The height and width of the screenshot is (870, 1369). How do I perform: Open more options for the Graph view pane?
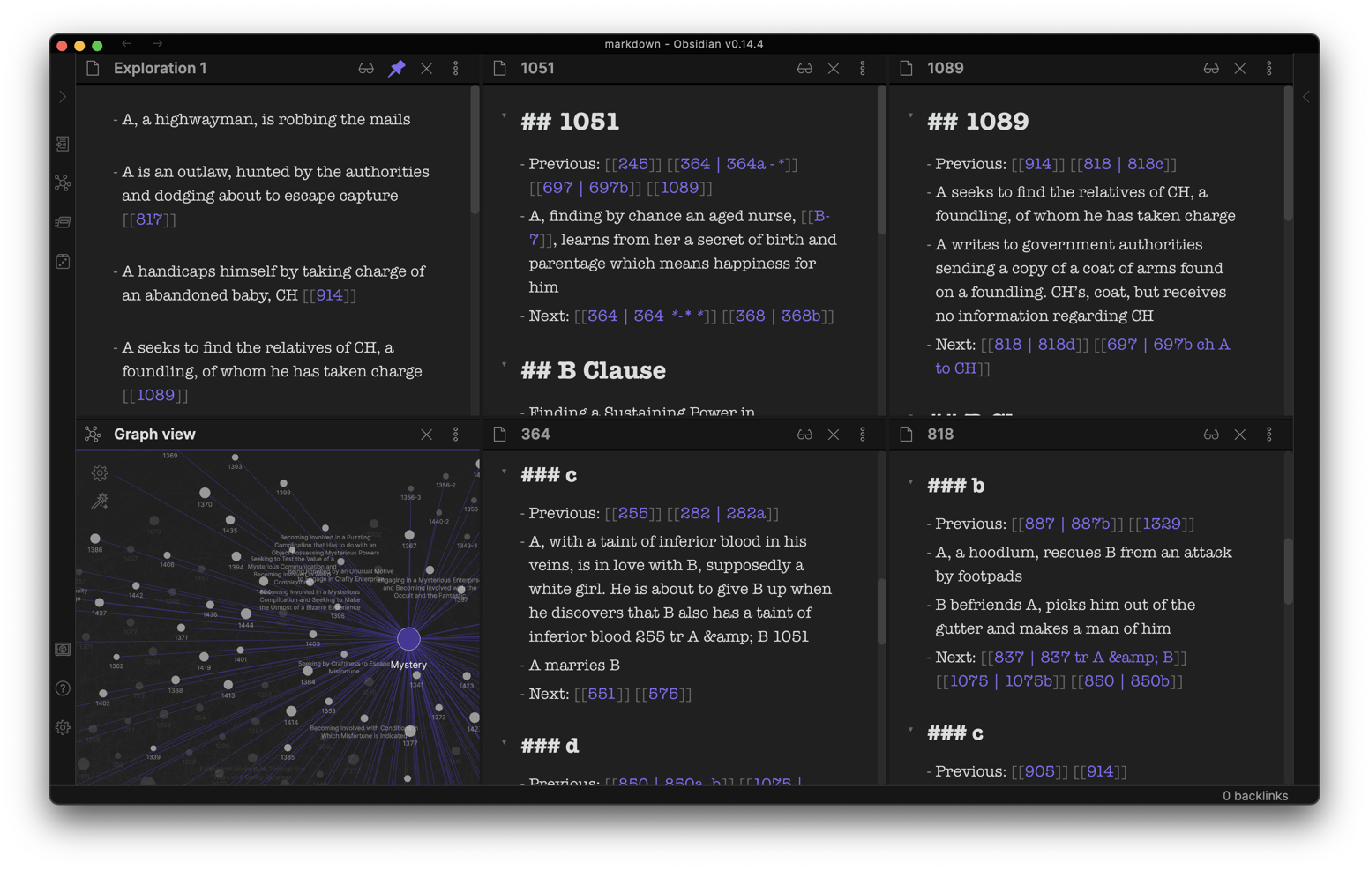click(456, 435)
